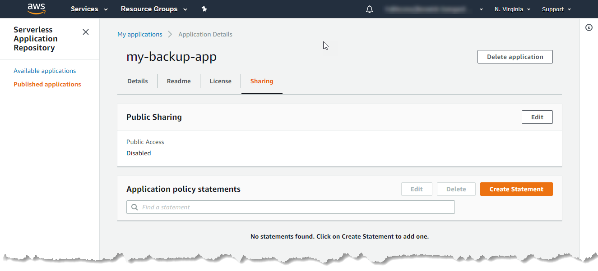Open the info panel icon

tap(589, 27)
